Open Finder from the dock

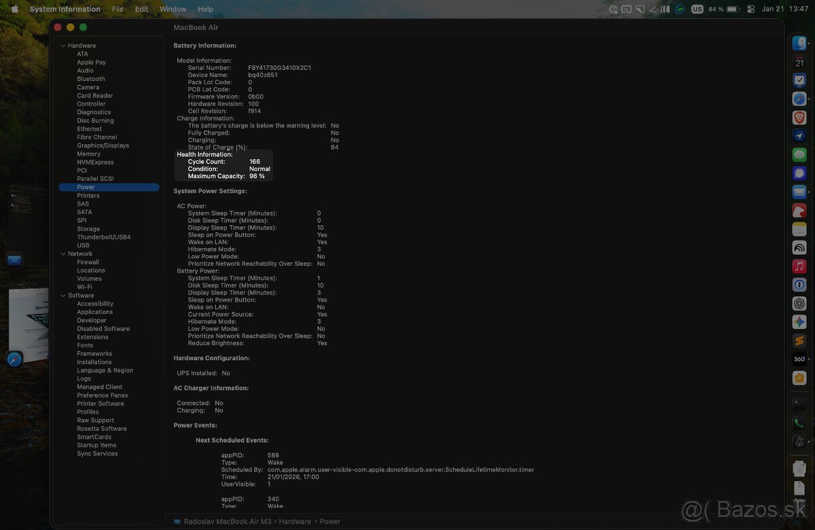pos(799,43)
